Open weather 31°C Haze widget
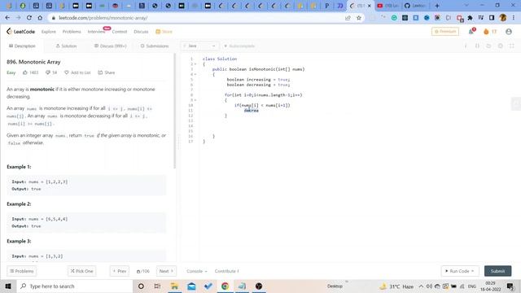521x293 pixels. click(396, 286)
